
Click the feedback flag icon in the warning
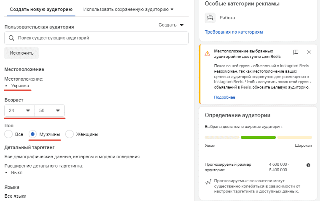(296, 52)
